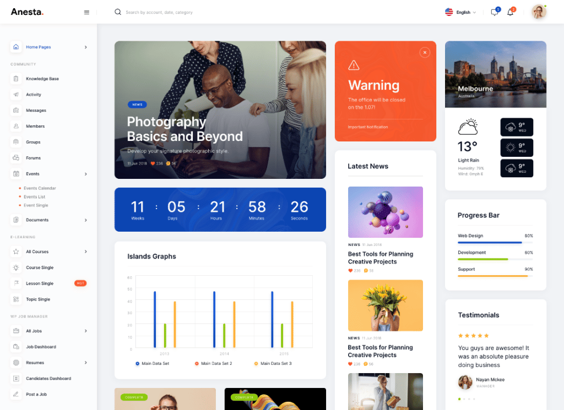Click the Light Rain weather icon
Viewport: 564px width, 410px height.
tap(468, 127)
